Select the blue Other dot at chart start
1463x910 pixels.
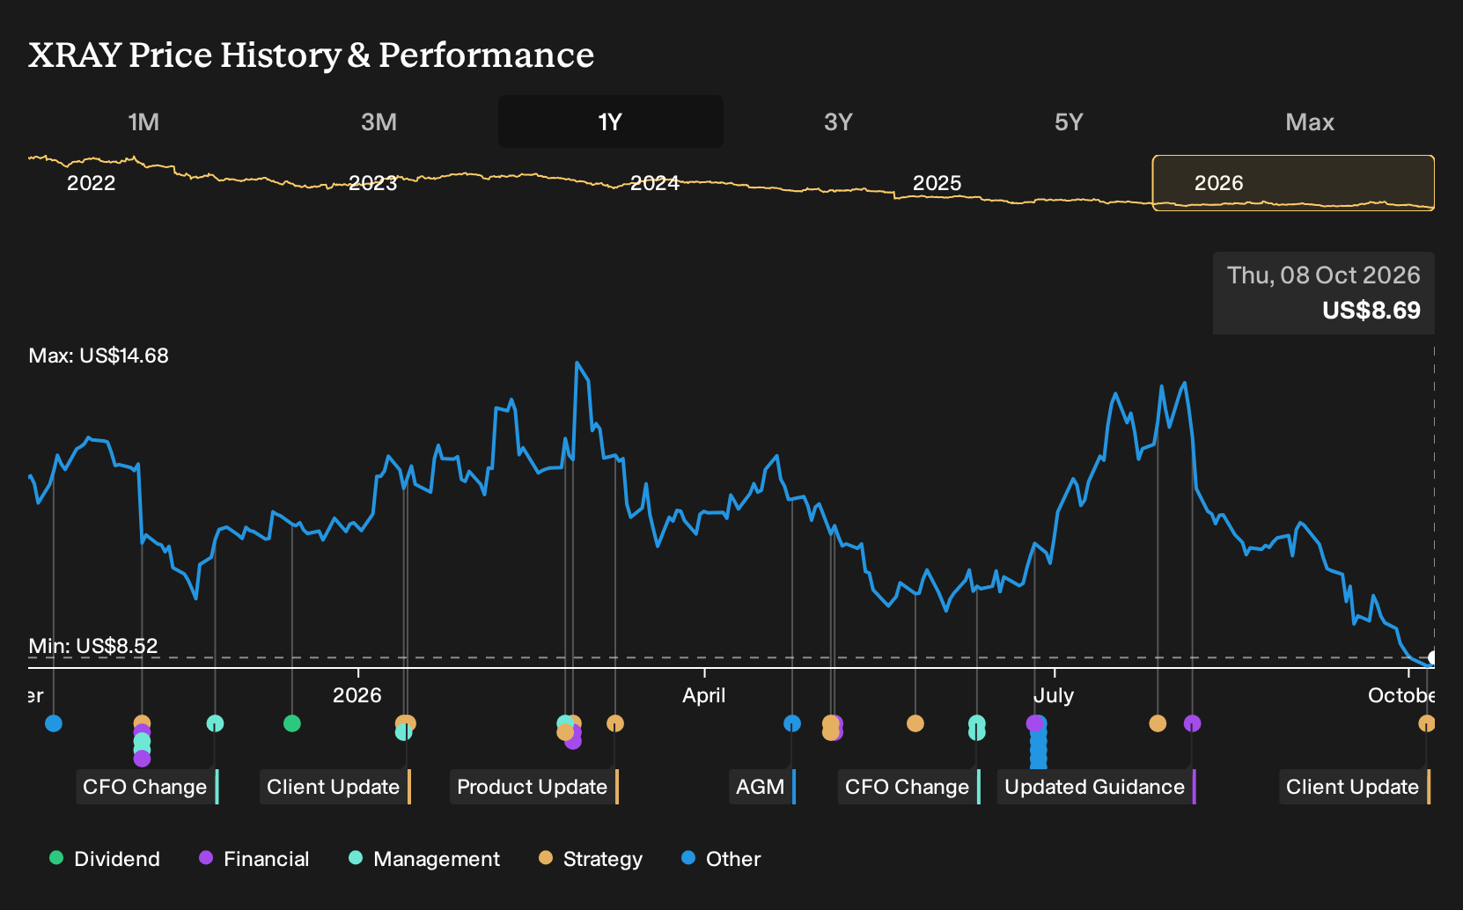click(x=54, y=723)
